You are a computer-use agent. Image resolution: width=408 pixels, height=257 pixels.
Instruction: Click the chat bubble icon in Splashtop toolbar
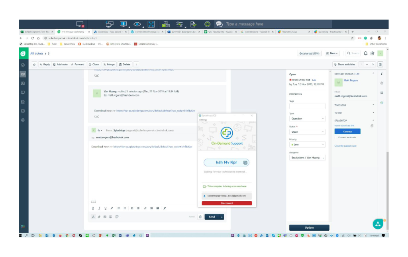[x=219, y=24]
